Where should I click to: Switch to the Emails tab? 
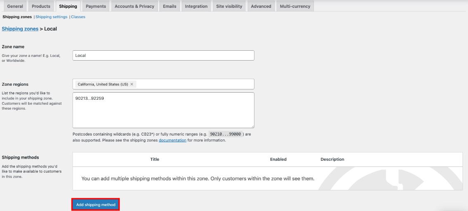(169, 6)
